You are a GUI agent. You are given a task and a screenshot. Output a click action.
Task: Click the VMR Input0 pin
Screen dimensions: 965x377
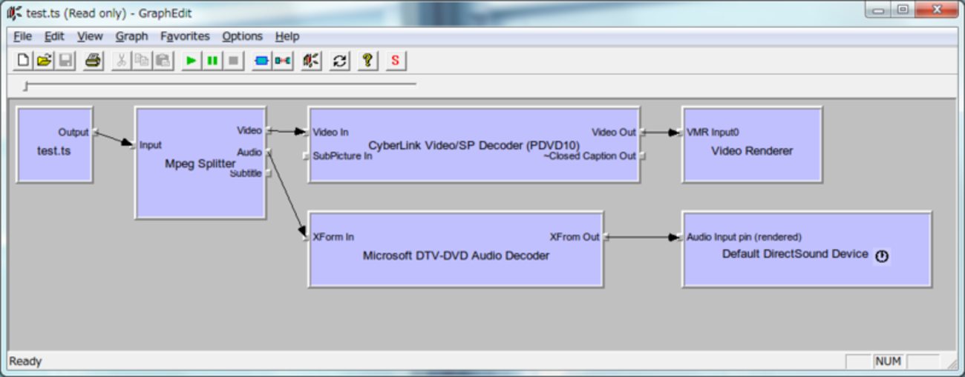[x=680, y=133]
